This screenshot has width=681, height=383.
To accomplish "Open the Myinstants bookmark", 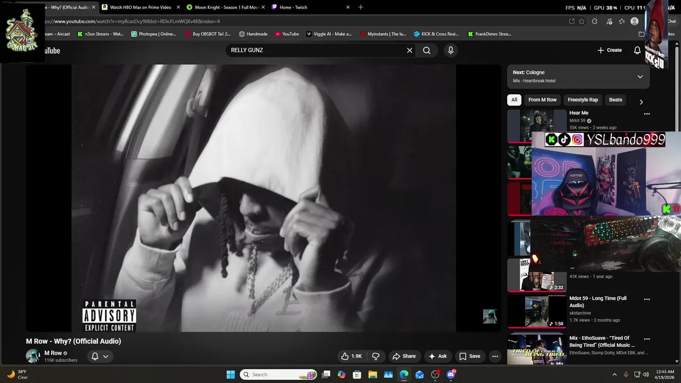I will pos(383,34).
